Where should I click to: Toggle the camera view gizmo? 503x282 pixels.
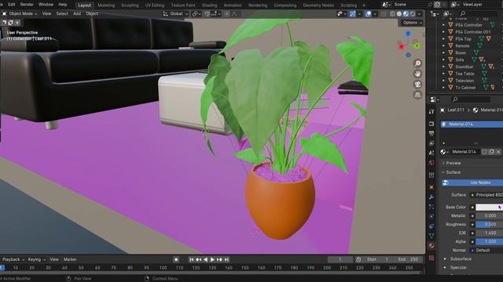click(x=417, y=85)
